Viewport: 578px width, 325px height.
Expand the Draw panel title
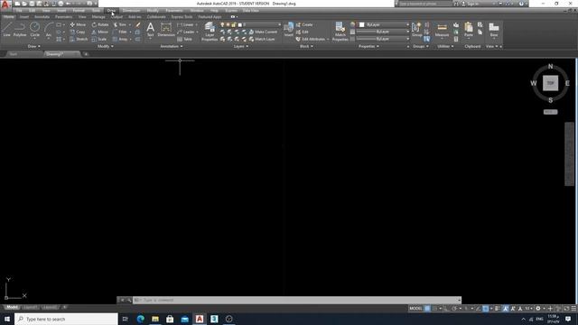click(34, 46)
